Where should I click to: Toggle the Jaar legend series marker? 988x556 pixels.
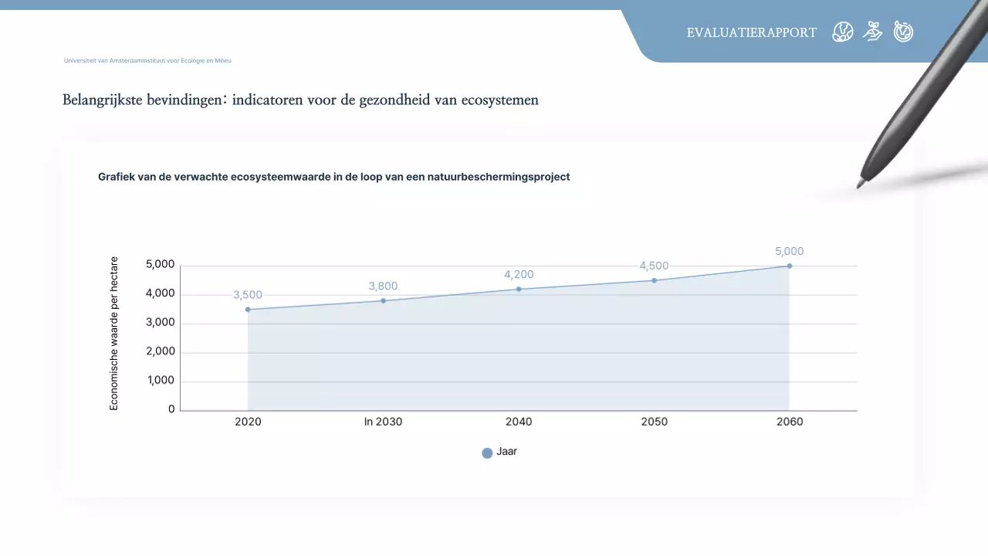487,453
